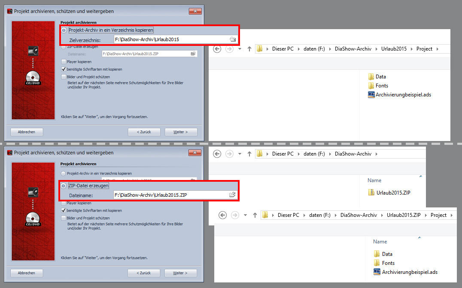Uncheck 'benötigte Schriftarten mit kopieren' in the ZIP-option dialog
Screen dimensions: 462x288
(x=64, y=210)
